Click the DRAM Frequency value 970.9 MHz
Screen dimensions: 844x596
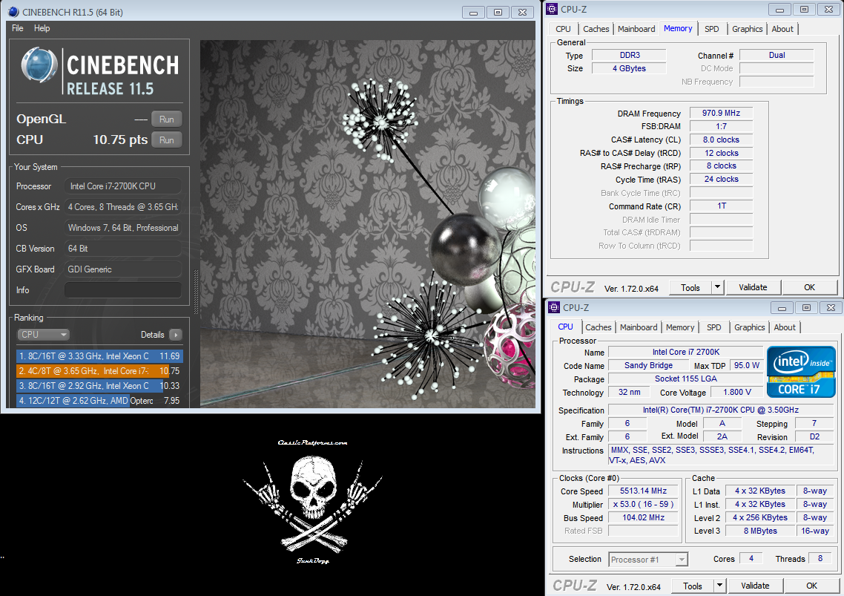tap(722, 113)
